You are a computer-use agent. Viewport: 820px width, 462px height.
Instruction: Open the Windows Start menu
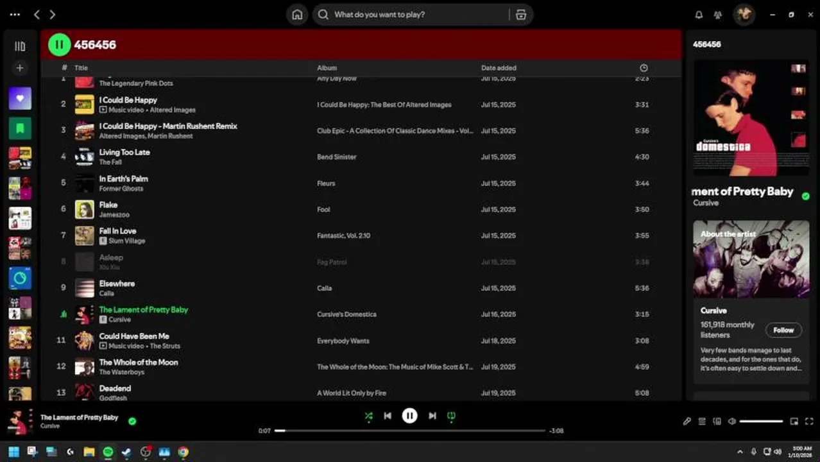point(13,452)
